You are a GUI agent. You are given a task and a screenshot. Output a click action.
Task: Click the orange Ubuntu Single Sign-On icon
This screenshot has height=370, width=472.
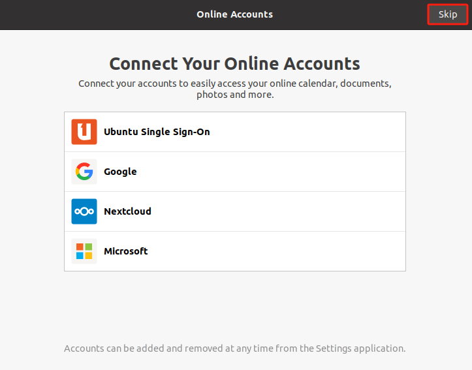click(x=84, y=132)
